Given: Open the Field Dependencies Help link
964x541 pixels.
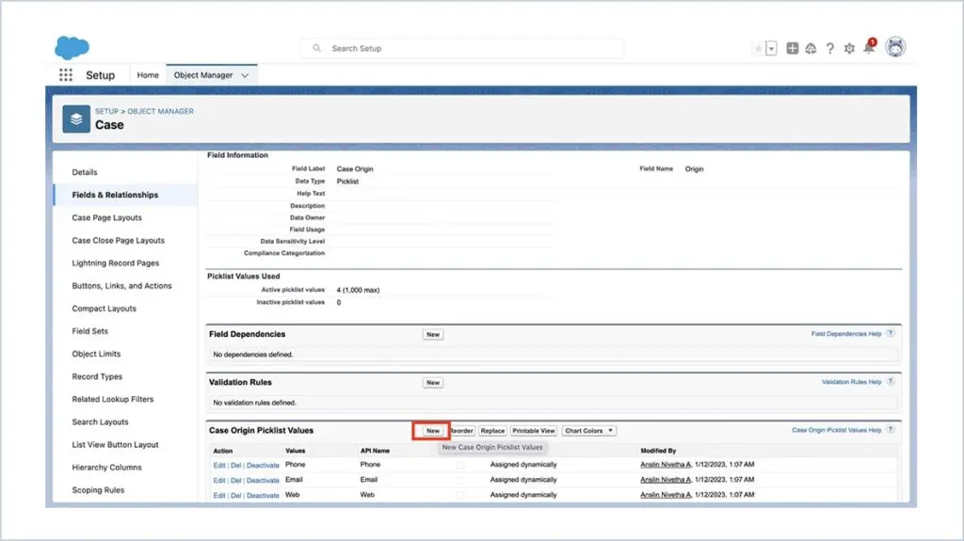Looking at the screenshot, I should [846, 334].
